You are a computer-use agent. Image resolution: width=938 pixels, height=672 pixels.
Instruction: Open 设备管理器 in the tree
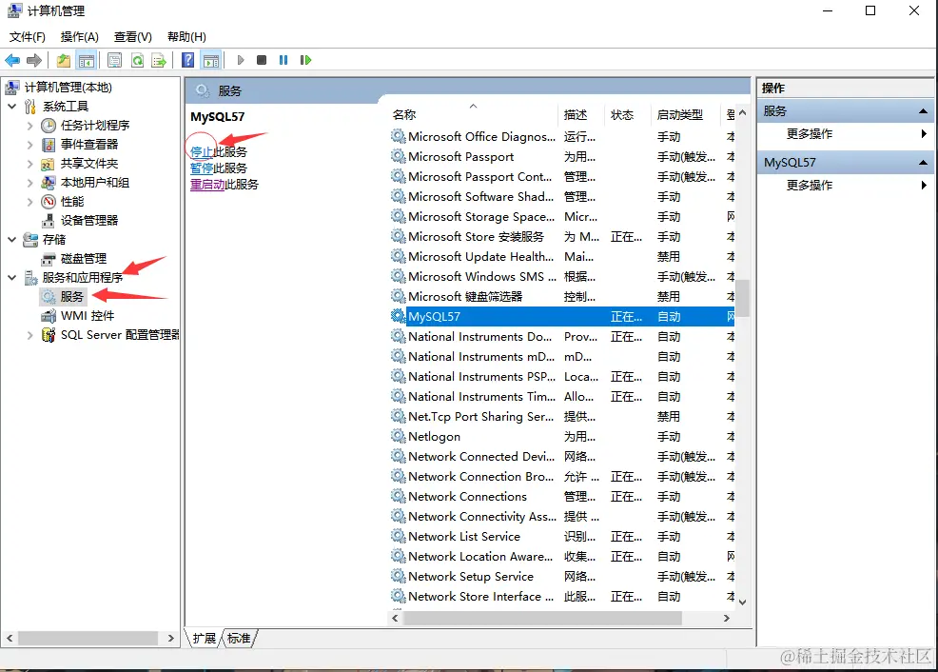(x=89, y=220)
